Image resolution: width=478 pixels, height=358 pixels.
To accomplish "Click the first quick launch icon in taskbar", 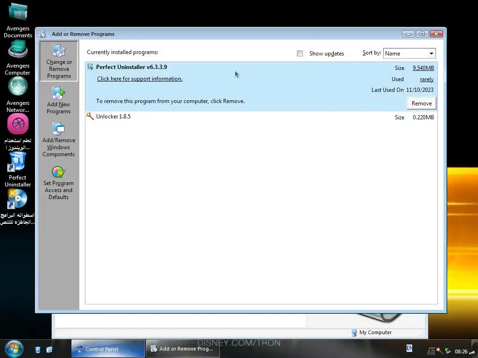I will tap(37, 349).
